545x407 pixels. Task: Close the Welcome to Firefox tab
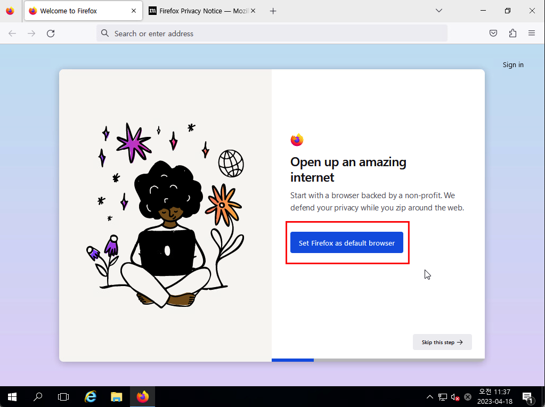[x=134, y=11]
